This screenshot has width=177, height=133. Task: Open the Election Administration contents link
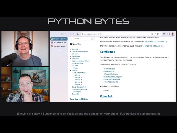(x=80, y=52)
